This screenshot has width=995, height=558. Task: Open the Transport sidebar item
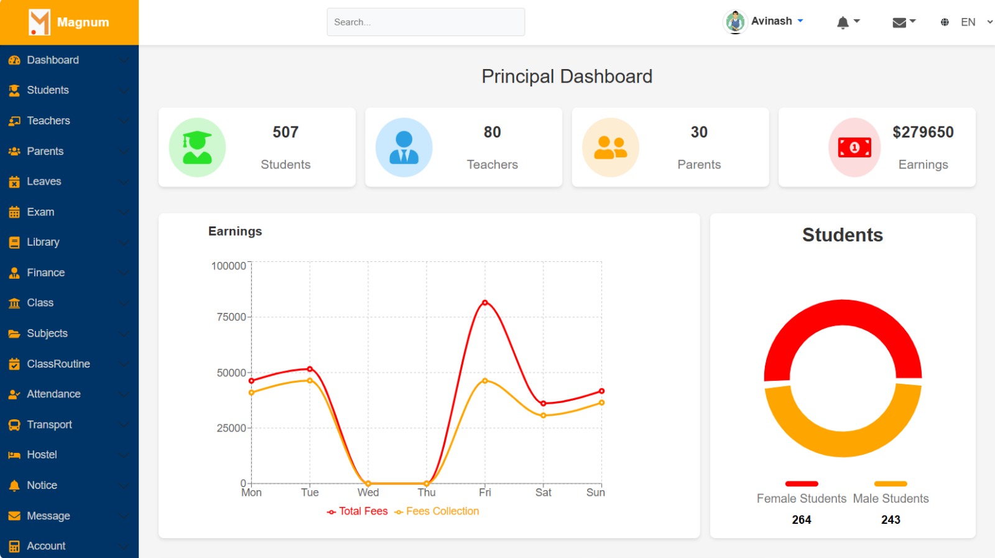[49, 424]
